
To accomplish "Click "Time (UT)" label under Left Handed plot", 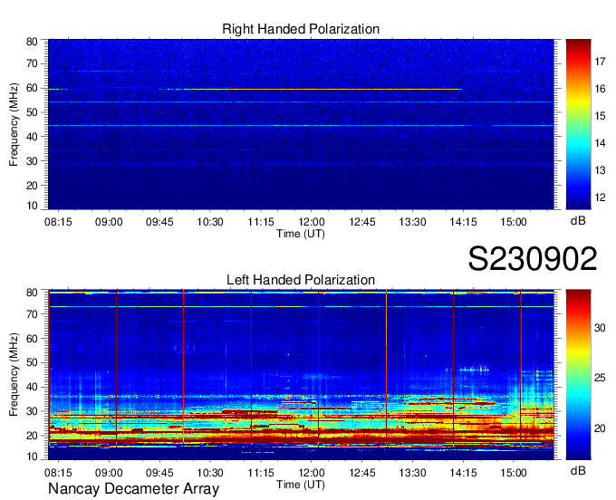I will click(301, 485).
